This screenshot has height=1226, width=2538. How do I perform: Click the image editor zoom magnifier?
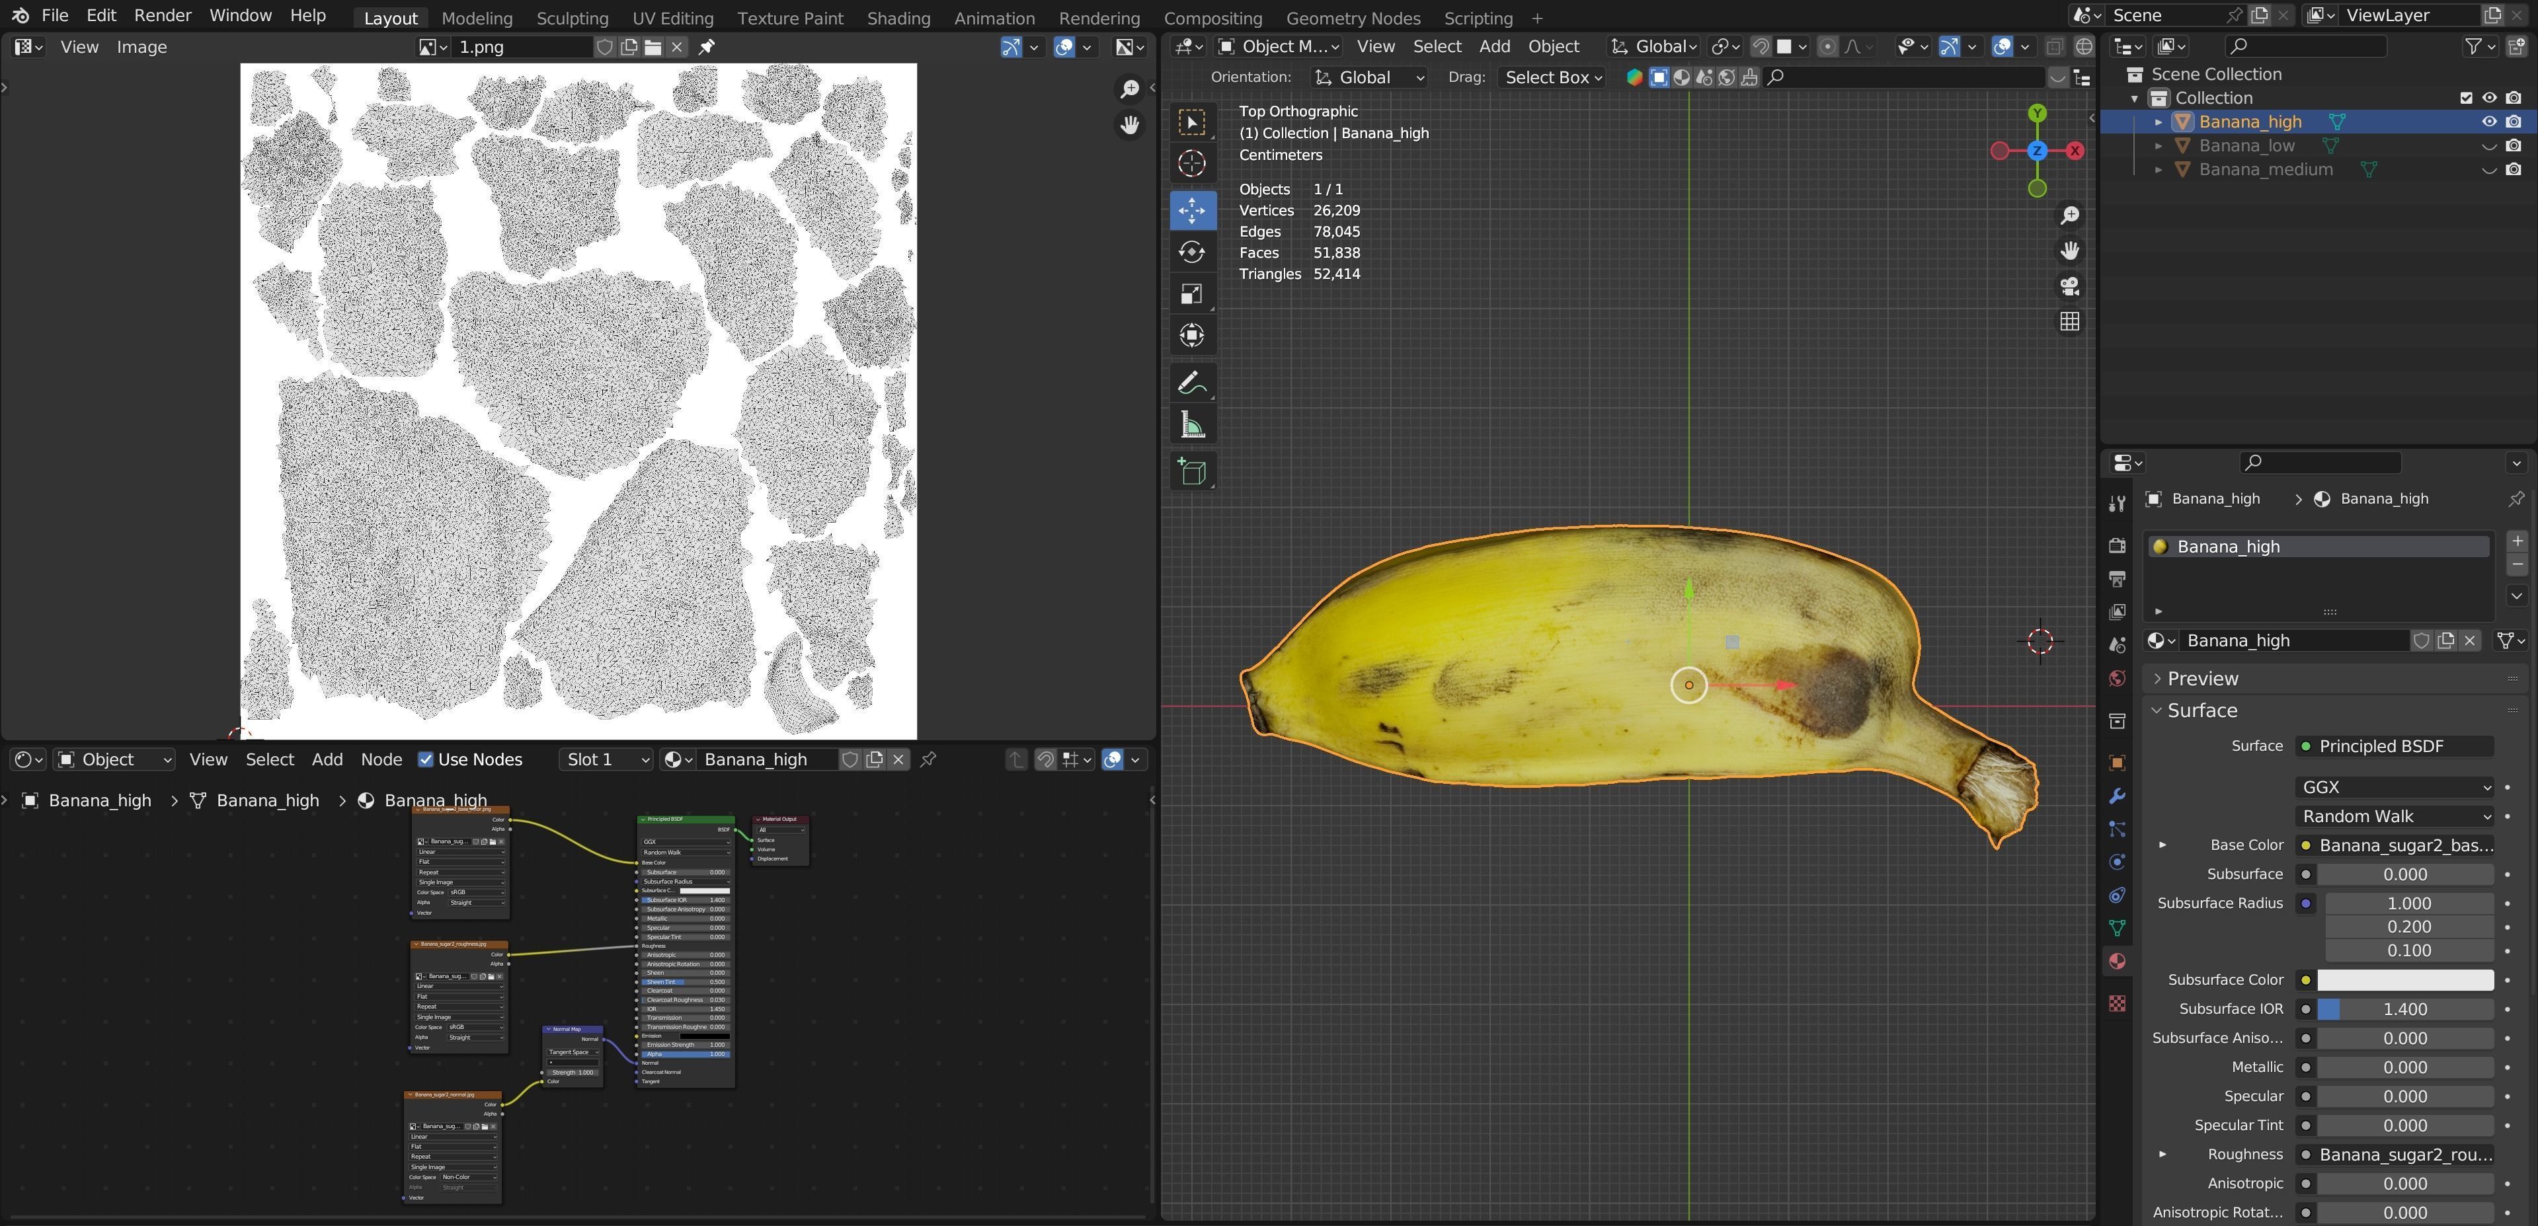coord(1130,90)
